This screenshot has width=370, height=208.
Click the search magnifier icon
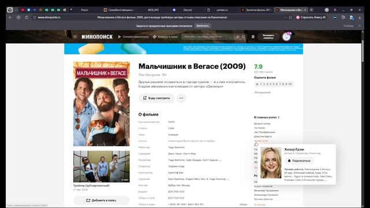[243, 37]
